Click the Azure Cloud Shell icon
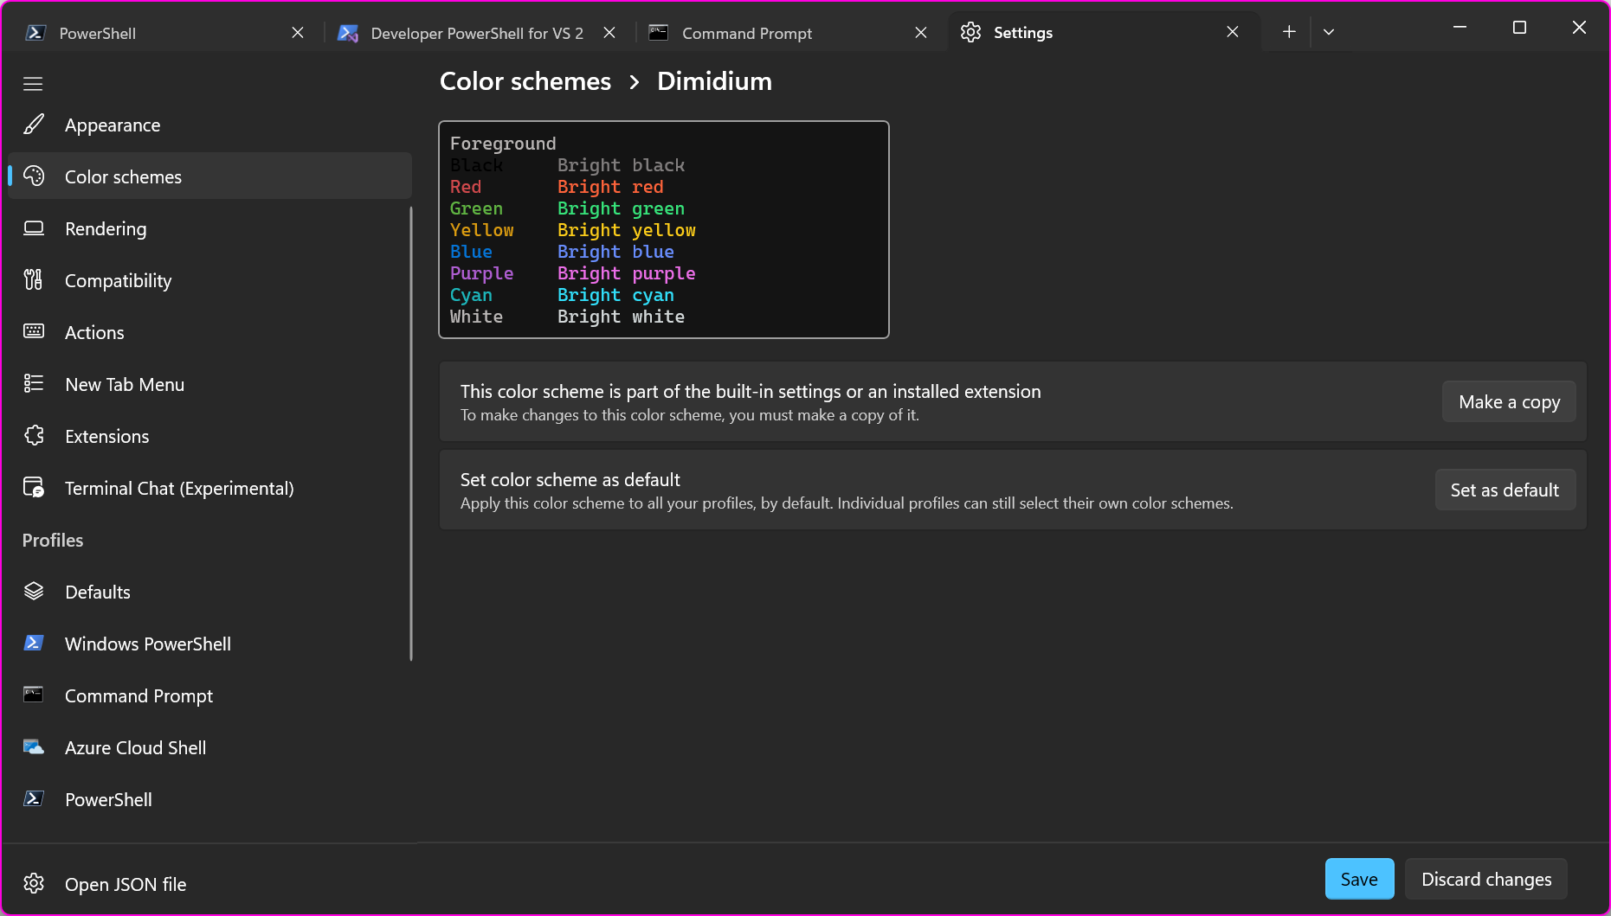The image size is (1611, 916). pyautogui.click(x=34, y=747)
